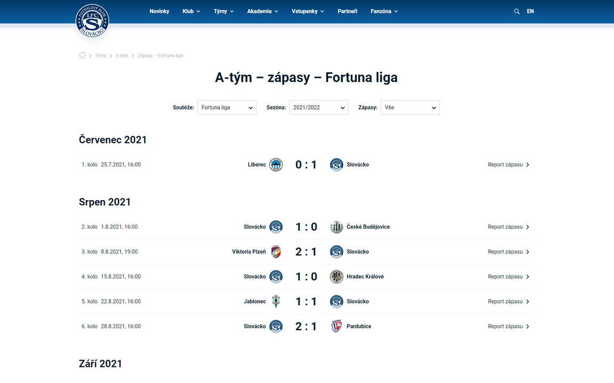Select the Slovácko crest next to the 0:1 result
This screenshot has height=383, width=614.
[x=336, y=164]
